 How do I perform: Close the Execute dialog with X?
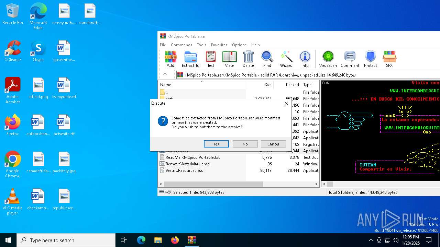coord(286,103)
